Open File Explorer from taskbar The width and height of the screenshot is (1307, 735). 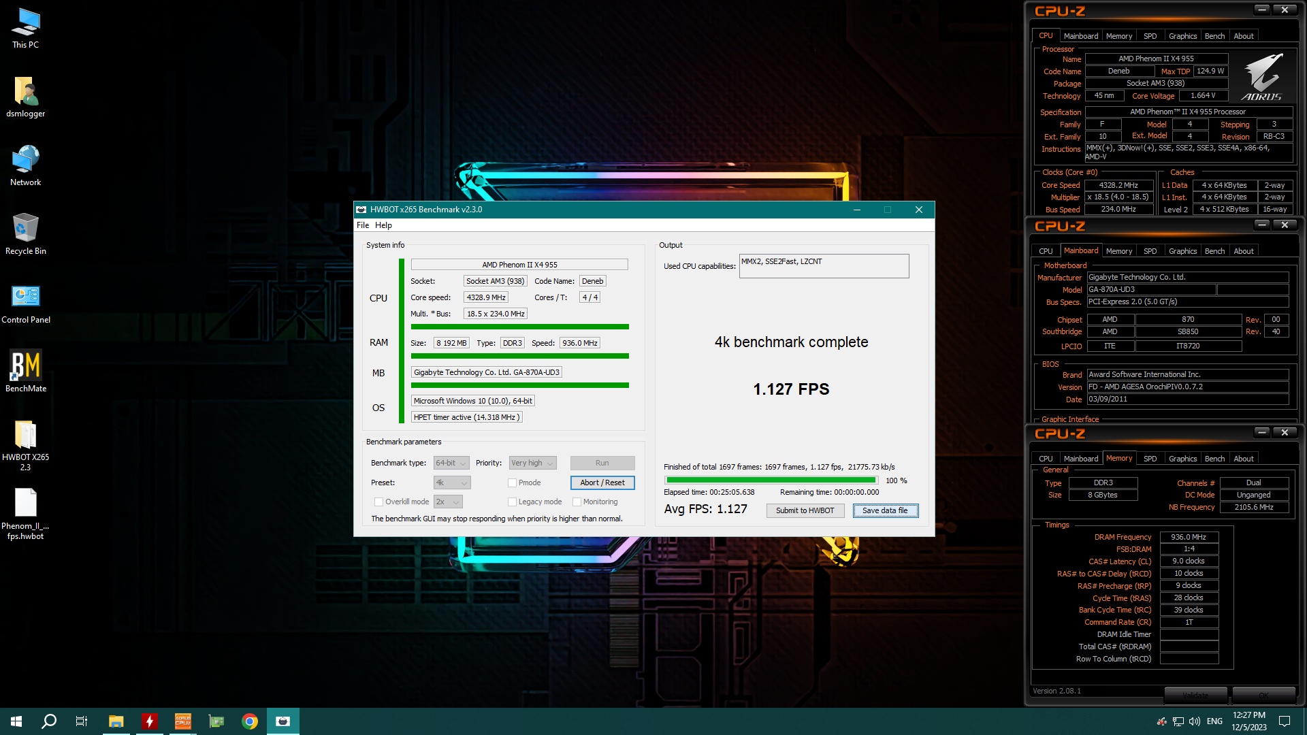[116, 721]
